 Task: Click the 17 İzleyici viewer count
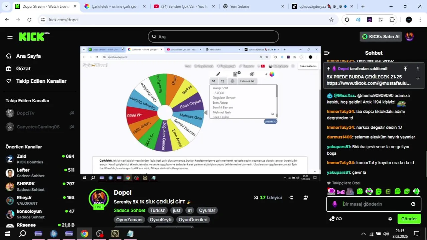coord(268,198)
